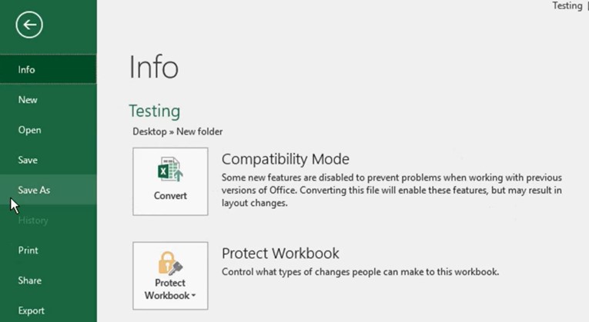The width and height of the screenshot is (589, 322).
Task: Open the Share option
Action: [48, 281]
